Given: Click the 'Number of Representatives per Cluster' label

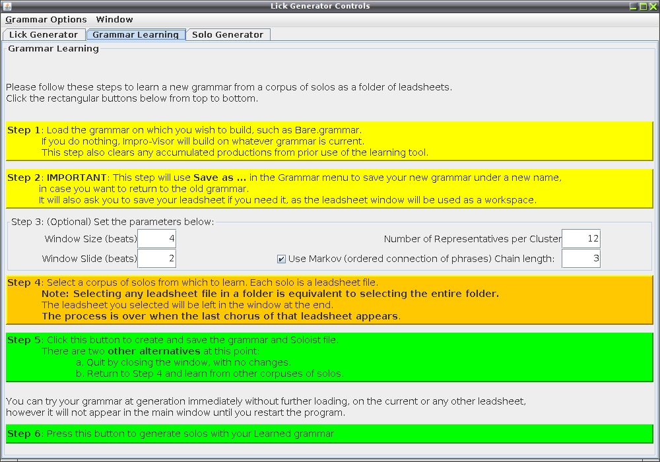Looking at the screenshot, I should [x=473, y=239].
